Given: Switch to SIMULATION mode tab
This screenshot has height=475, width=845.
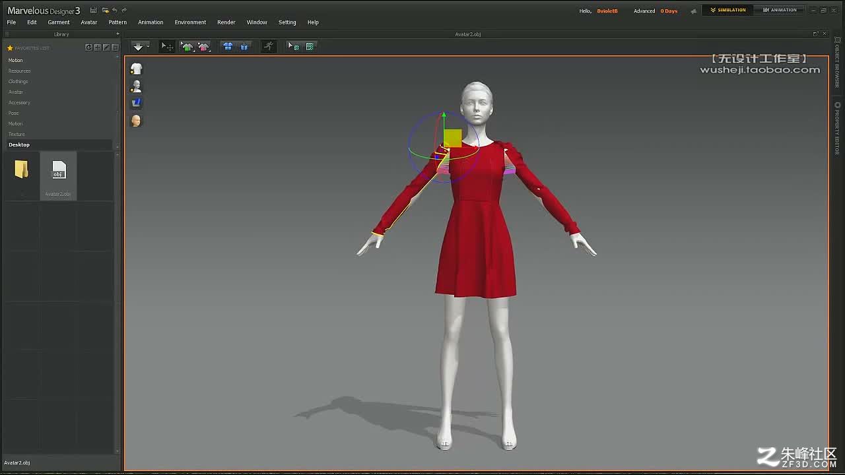Looking at the screenshot, I should [728, 11].
